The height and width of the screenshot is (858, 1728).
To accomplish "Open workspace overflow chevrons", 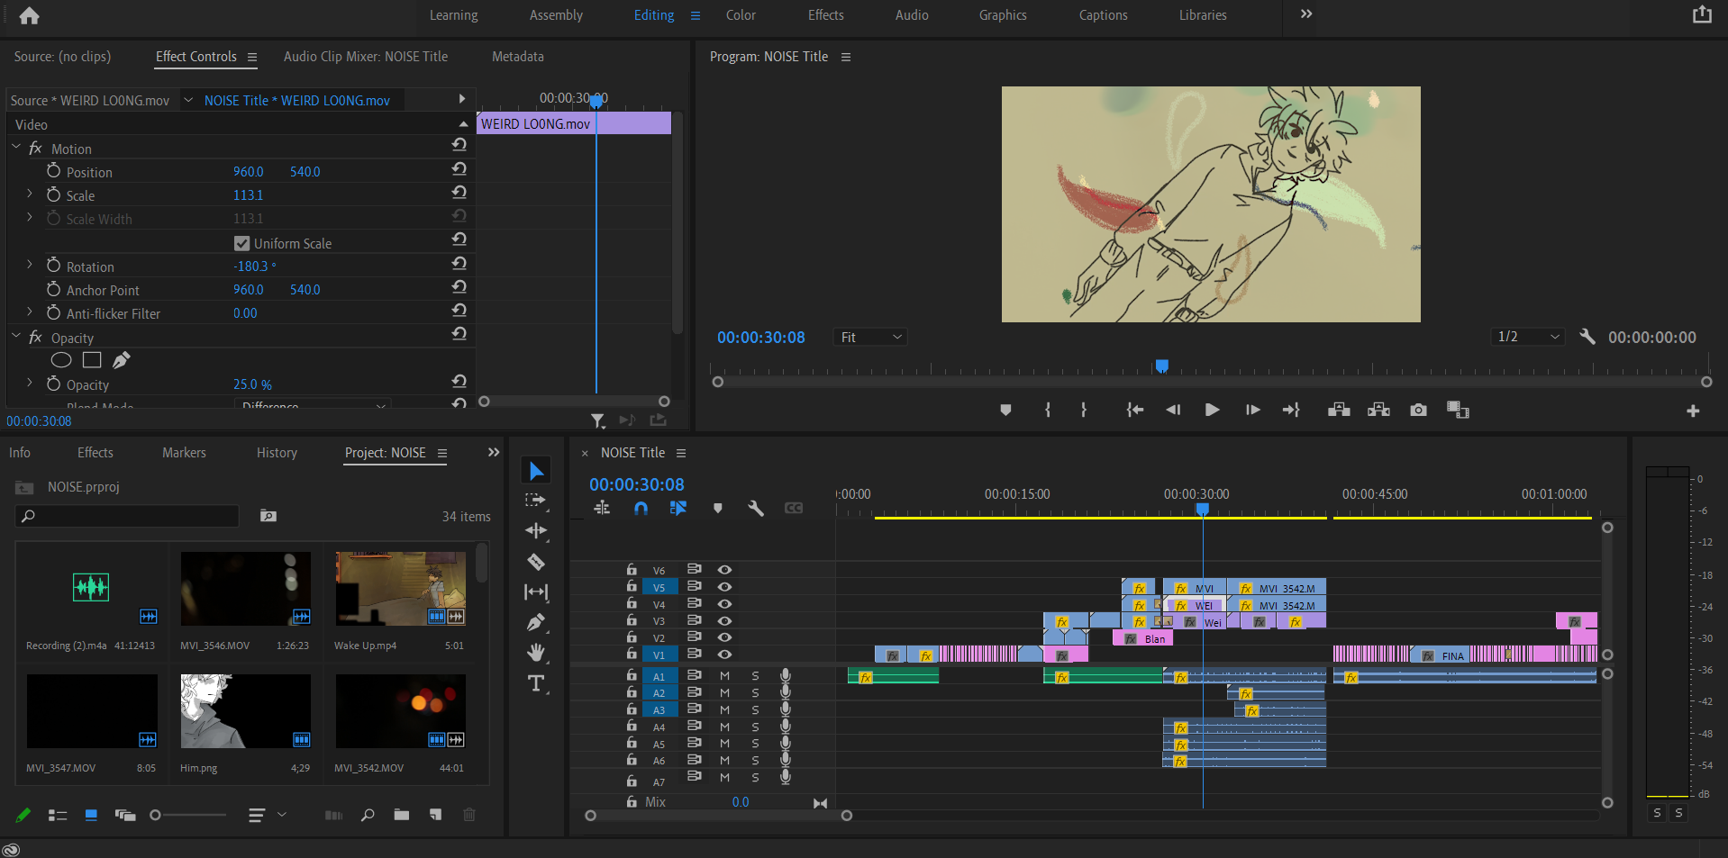I will [x=1306, y=14].
